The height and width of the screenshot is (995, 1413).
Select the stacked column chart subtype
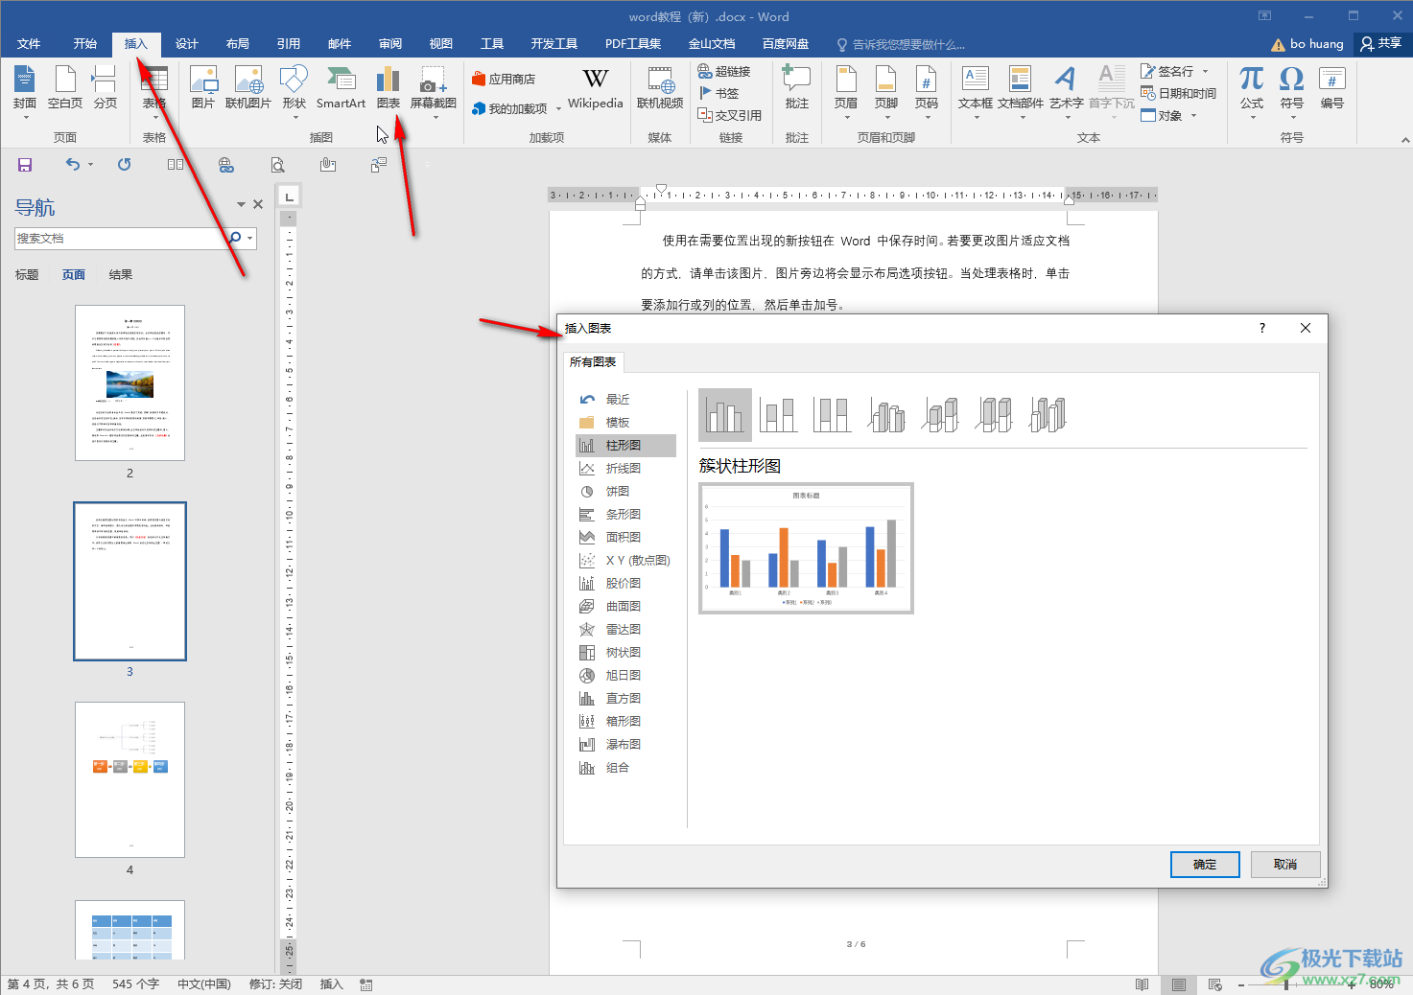pos(779,415)
